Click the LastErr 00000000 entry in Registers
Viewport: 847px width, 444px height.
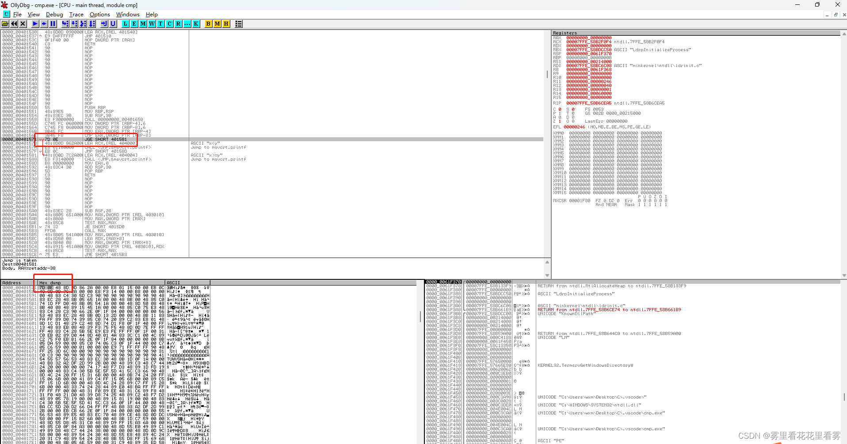[606, 121]
